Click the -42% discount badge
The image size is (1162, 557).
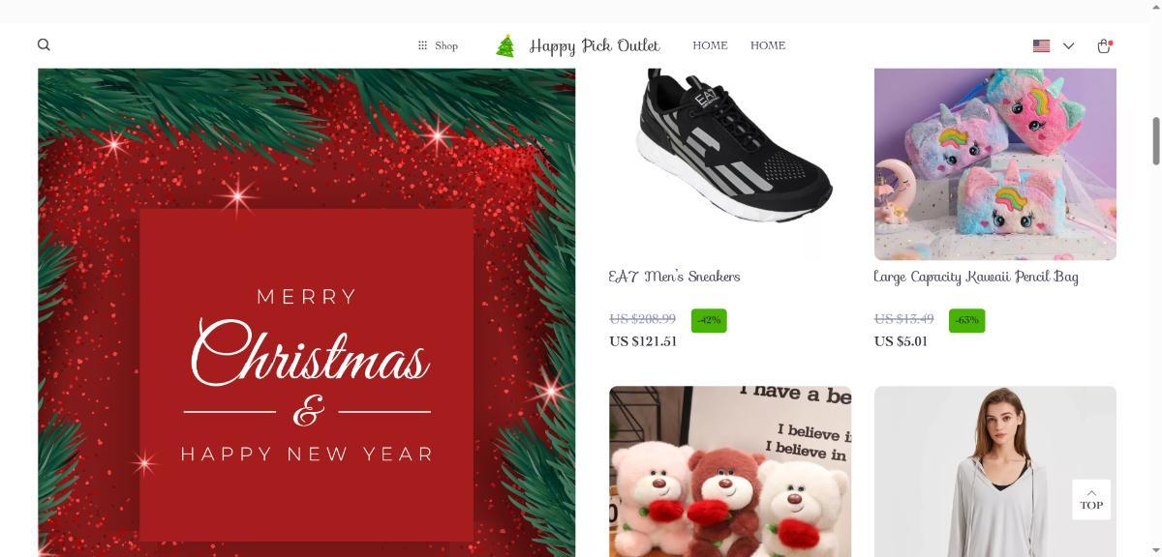(x=709, y=320)
